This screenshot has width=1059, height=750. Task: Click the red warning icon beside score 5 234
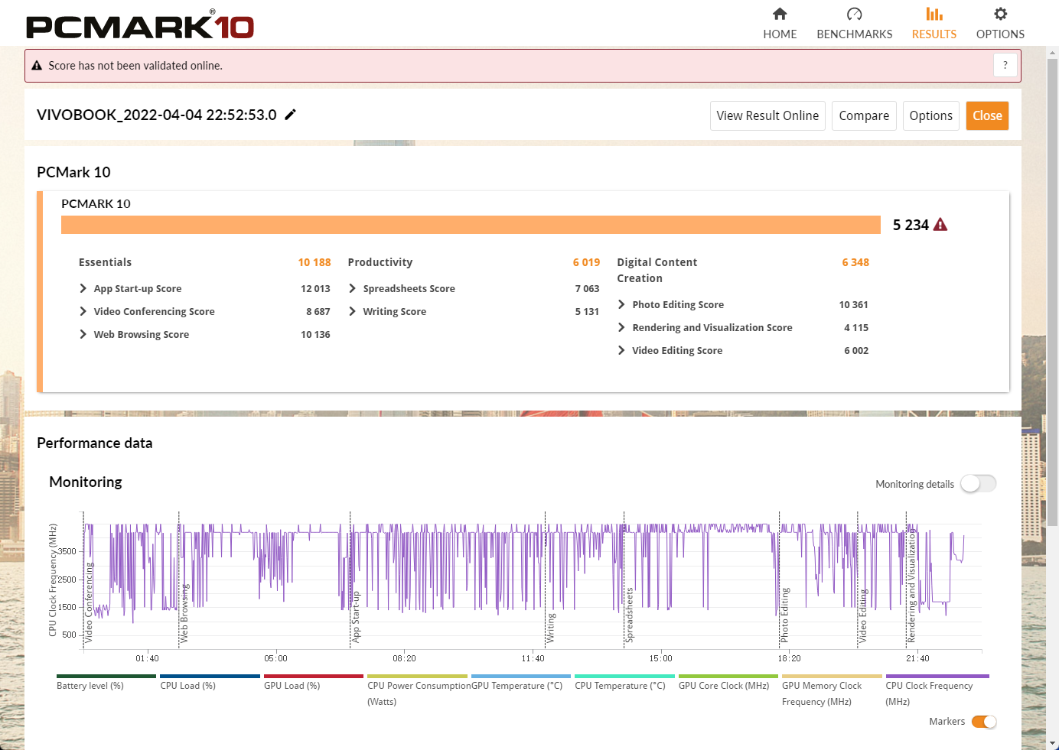pyautogui.click(x=940, y=225)
